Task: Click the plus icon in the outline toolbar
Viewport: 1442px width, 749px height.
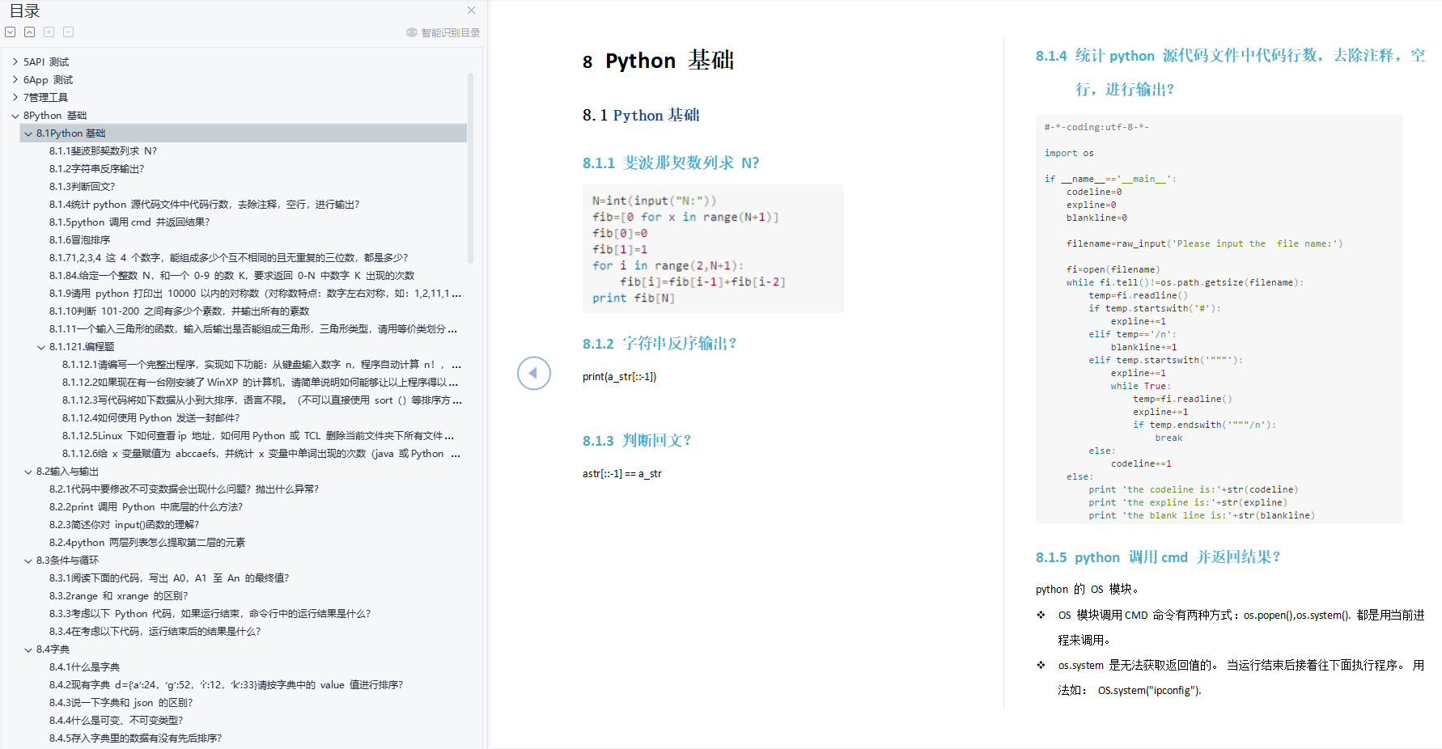Action: [x=49, y=32]
